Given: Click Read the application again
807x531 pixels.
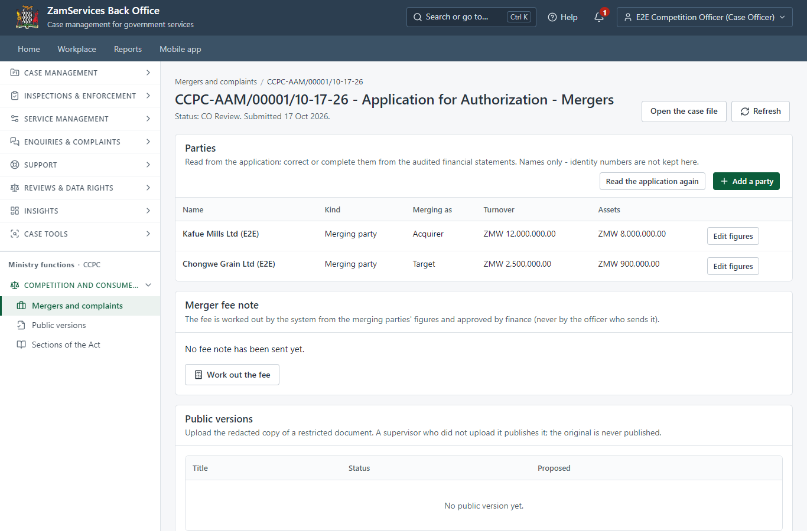Looking at the screenshot, I should pos(652,181).
